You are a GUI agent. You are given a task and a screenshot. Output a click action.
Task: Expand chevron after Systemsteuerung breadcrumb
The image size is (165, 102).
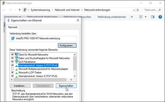point(52,10)
